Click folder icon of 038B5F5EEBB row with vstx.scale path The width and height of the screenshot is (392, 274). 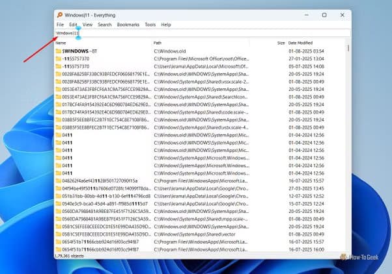click(x=59, y=127)
